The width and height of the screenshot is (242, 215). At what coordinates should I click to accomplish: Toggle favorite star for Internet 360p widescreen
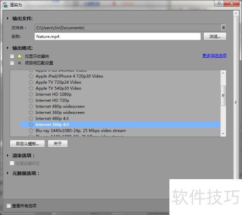coord(31,112)
